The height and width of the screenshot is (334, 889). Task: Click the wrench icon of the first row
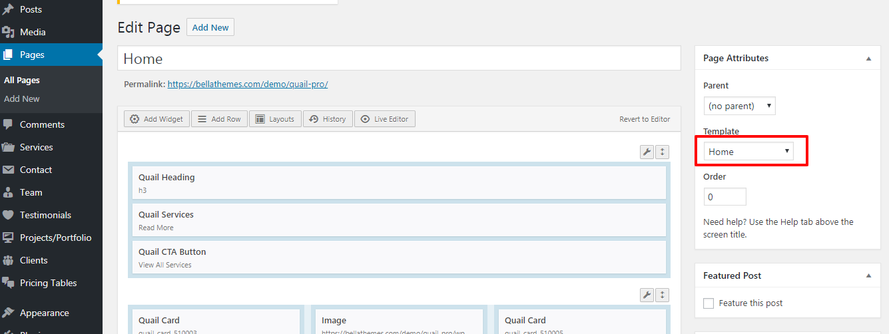pos(647,152)
